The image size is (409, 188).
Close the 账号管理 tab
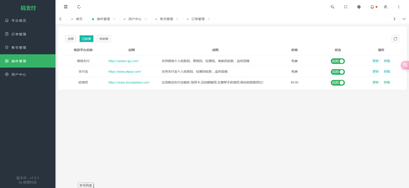[177, 19]
